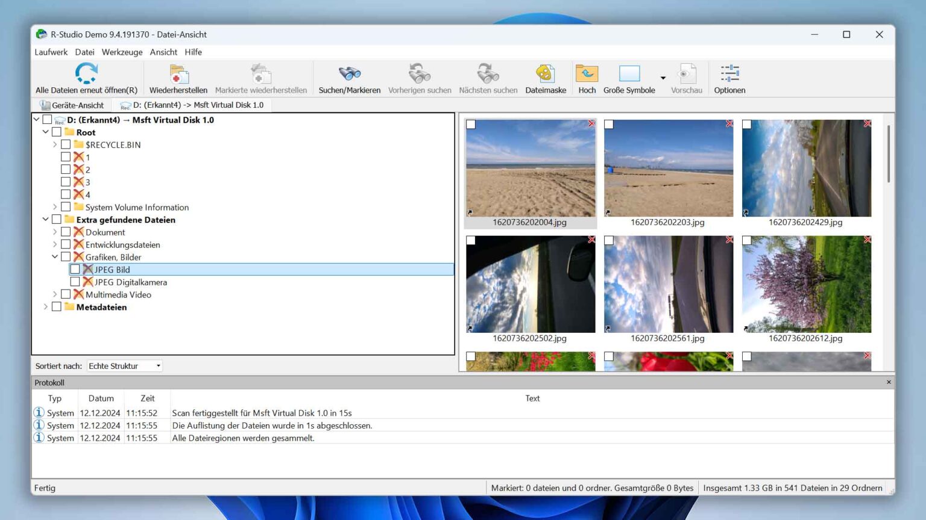
Task: Open the Optionen settings icon
Action: click(x=729, y=74)
